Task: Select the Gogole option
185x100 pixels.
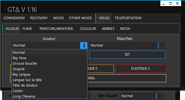Action: pos(49,69)
